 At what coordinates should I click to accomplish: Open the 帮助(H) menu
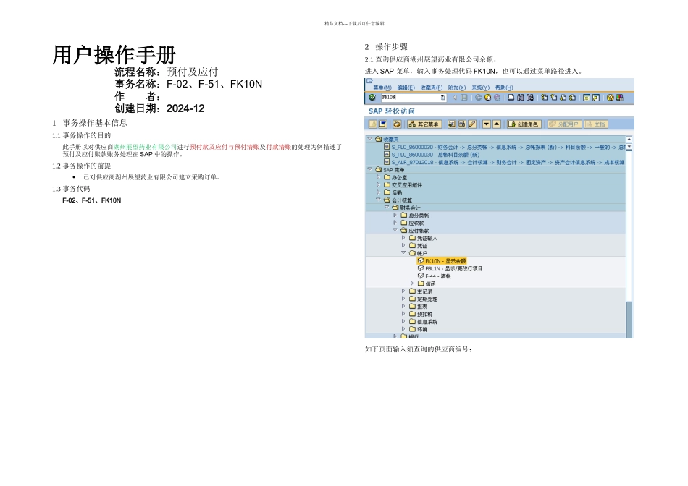point(504,88)
